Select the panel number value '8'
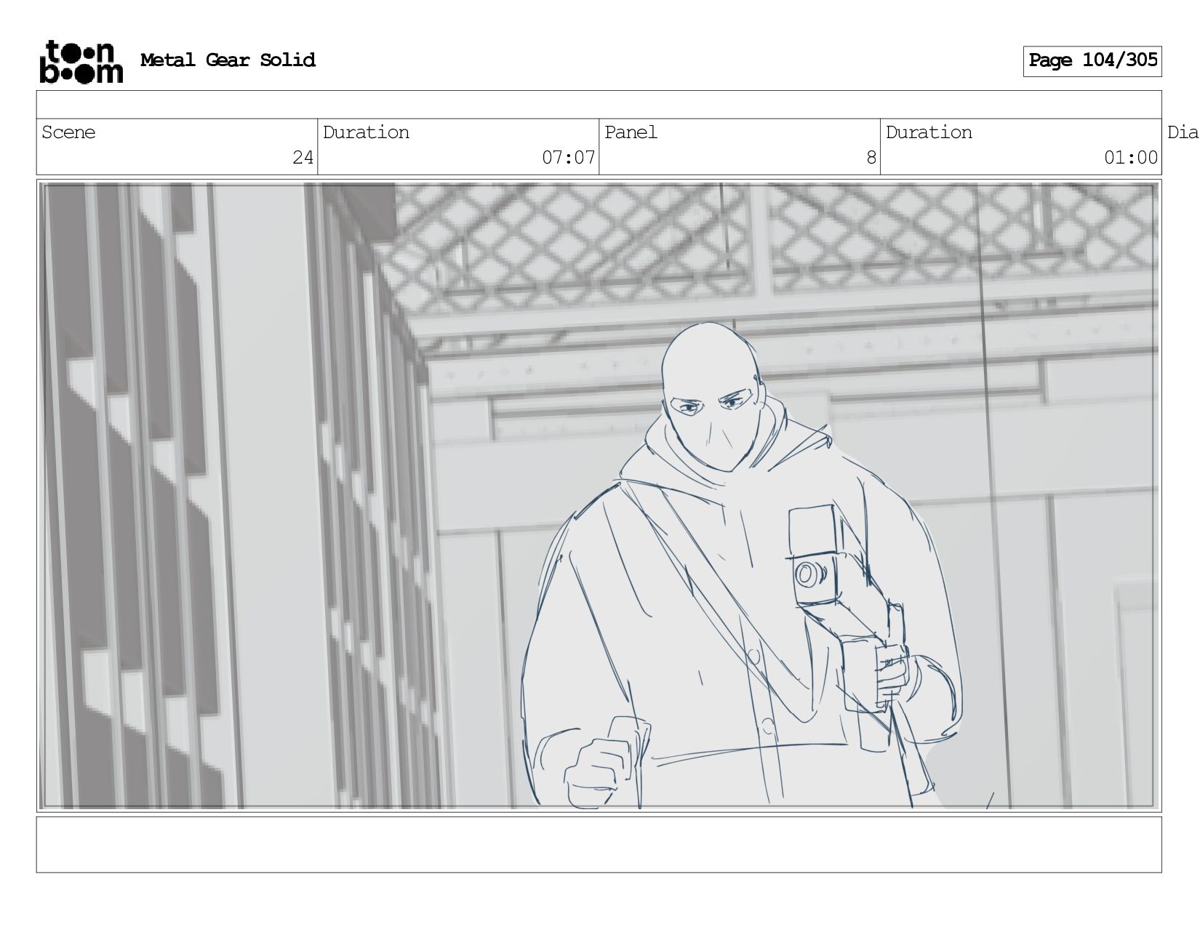This screenshot has height=927, width=1200. 871,158
